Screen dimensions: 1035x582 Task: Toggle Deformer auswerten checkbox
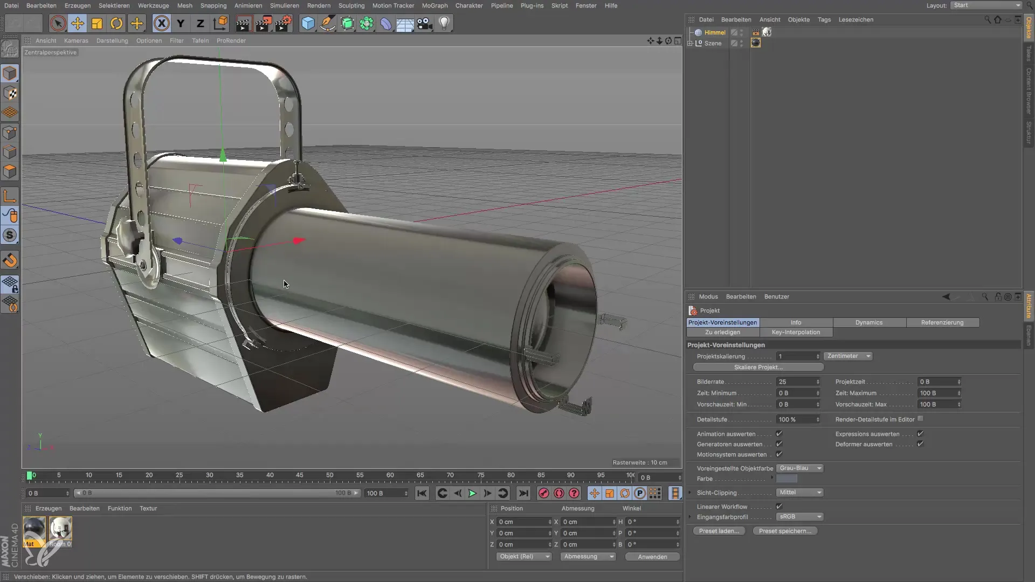click(920, 444)
